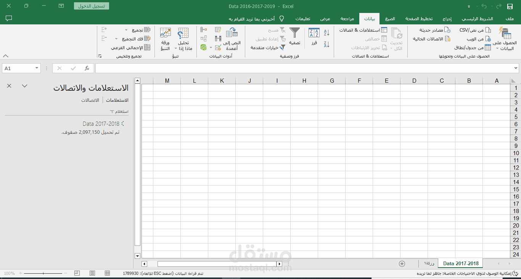
Task: Click the comments speech bubble icon
Action: point(9,18)
